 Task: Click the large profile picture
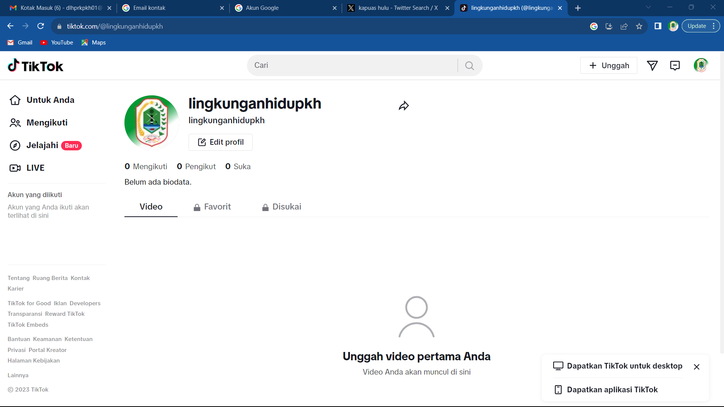pos(152,122)
